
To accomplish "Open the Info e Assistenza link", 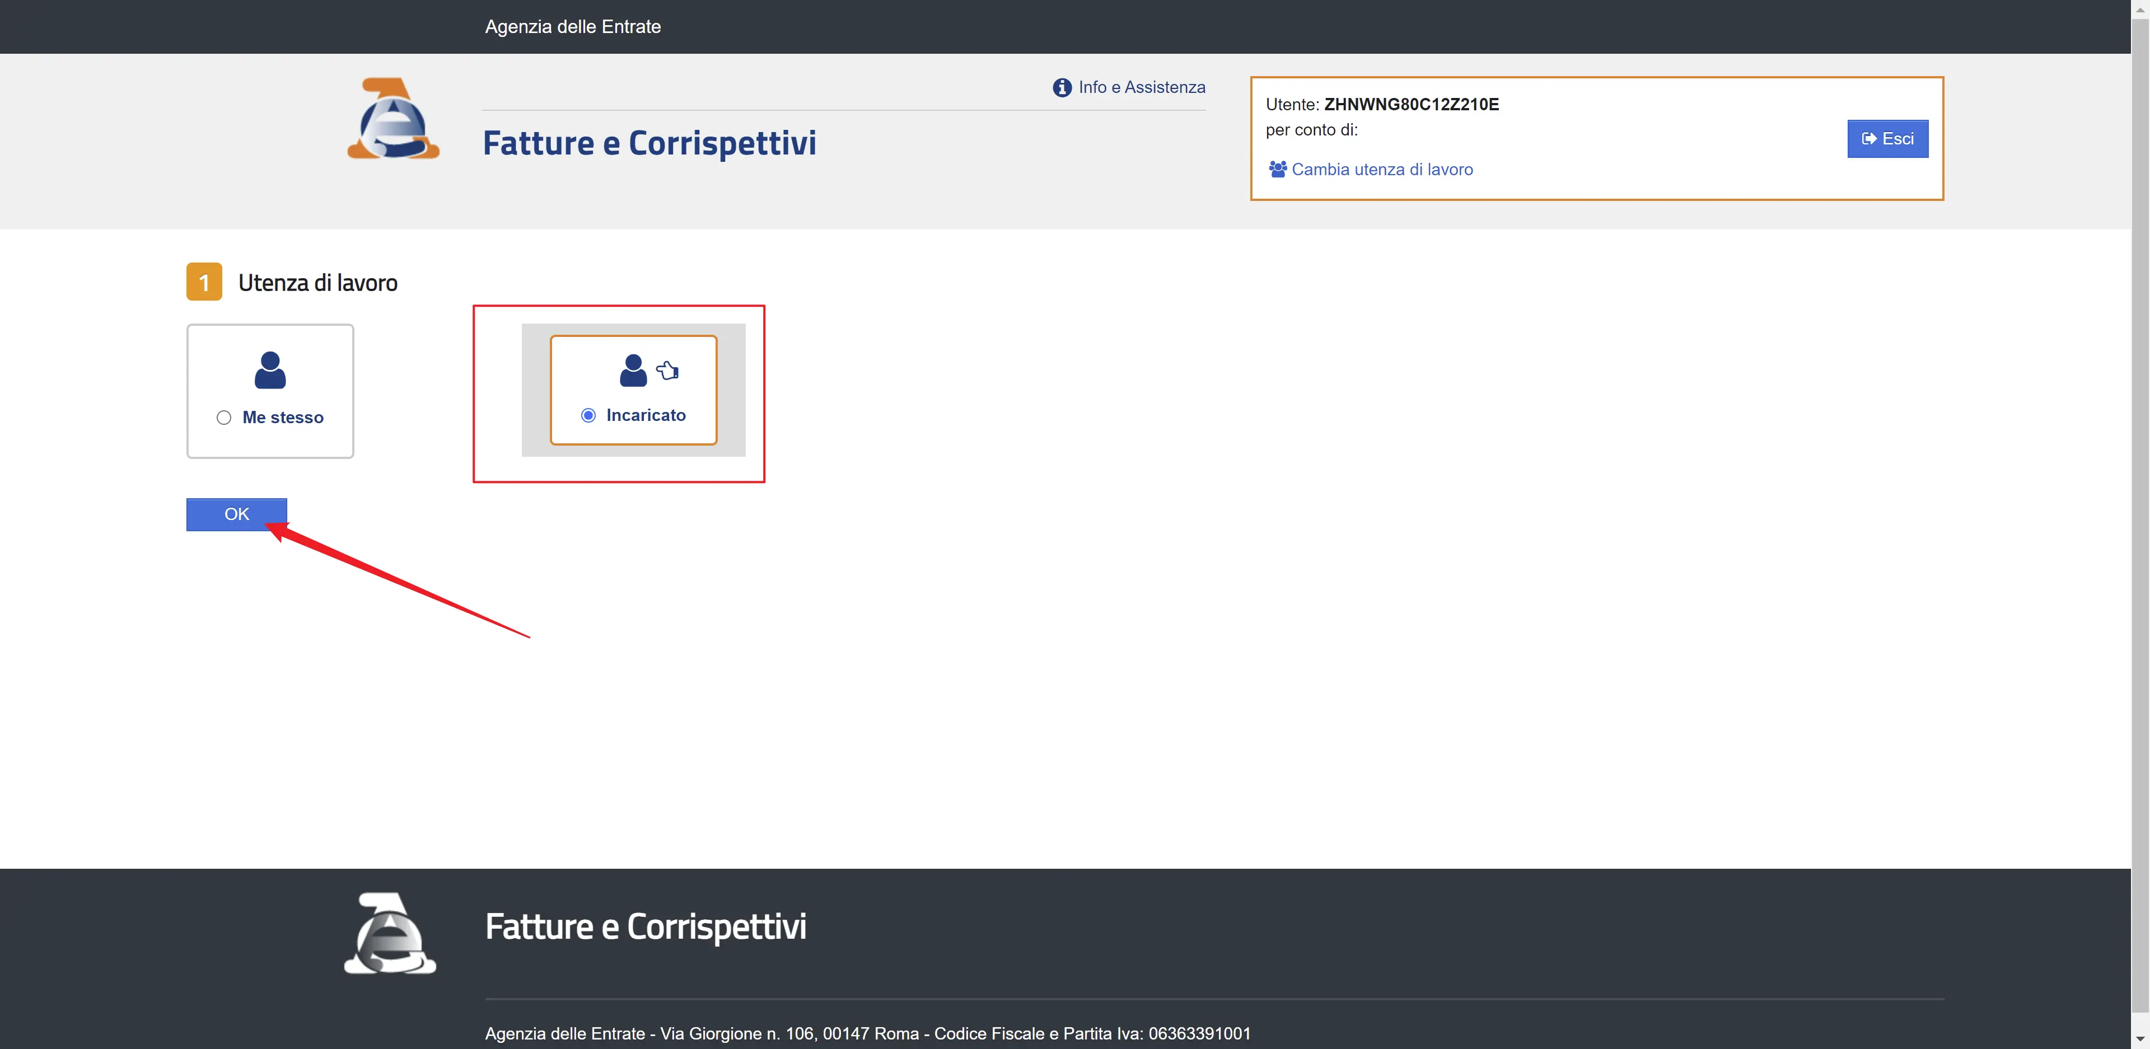I will [x=1141, y=88].
